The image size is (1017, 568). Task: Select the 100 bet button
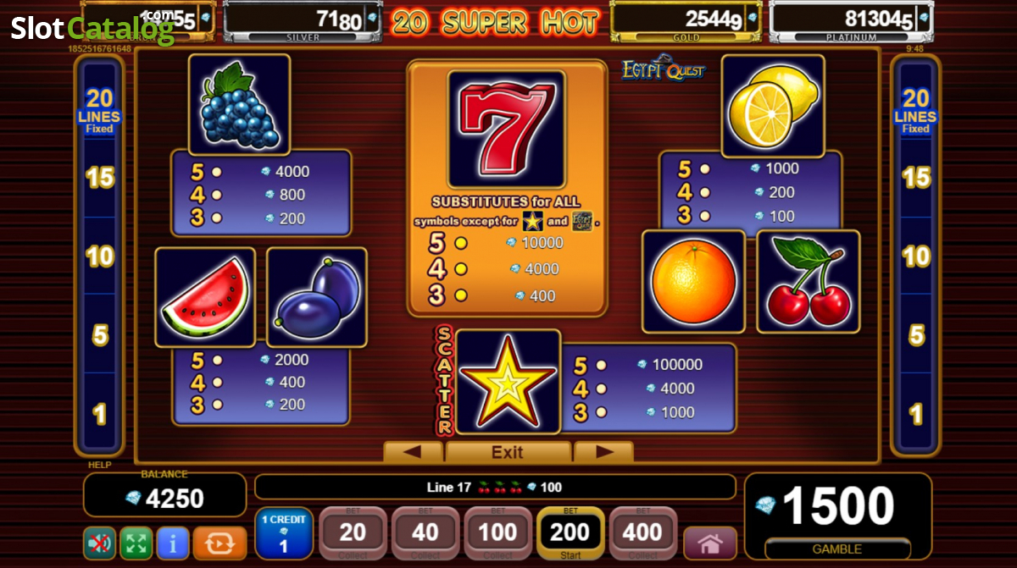click(x=497, y=533)
